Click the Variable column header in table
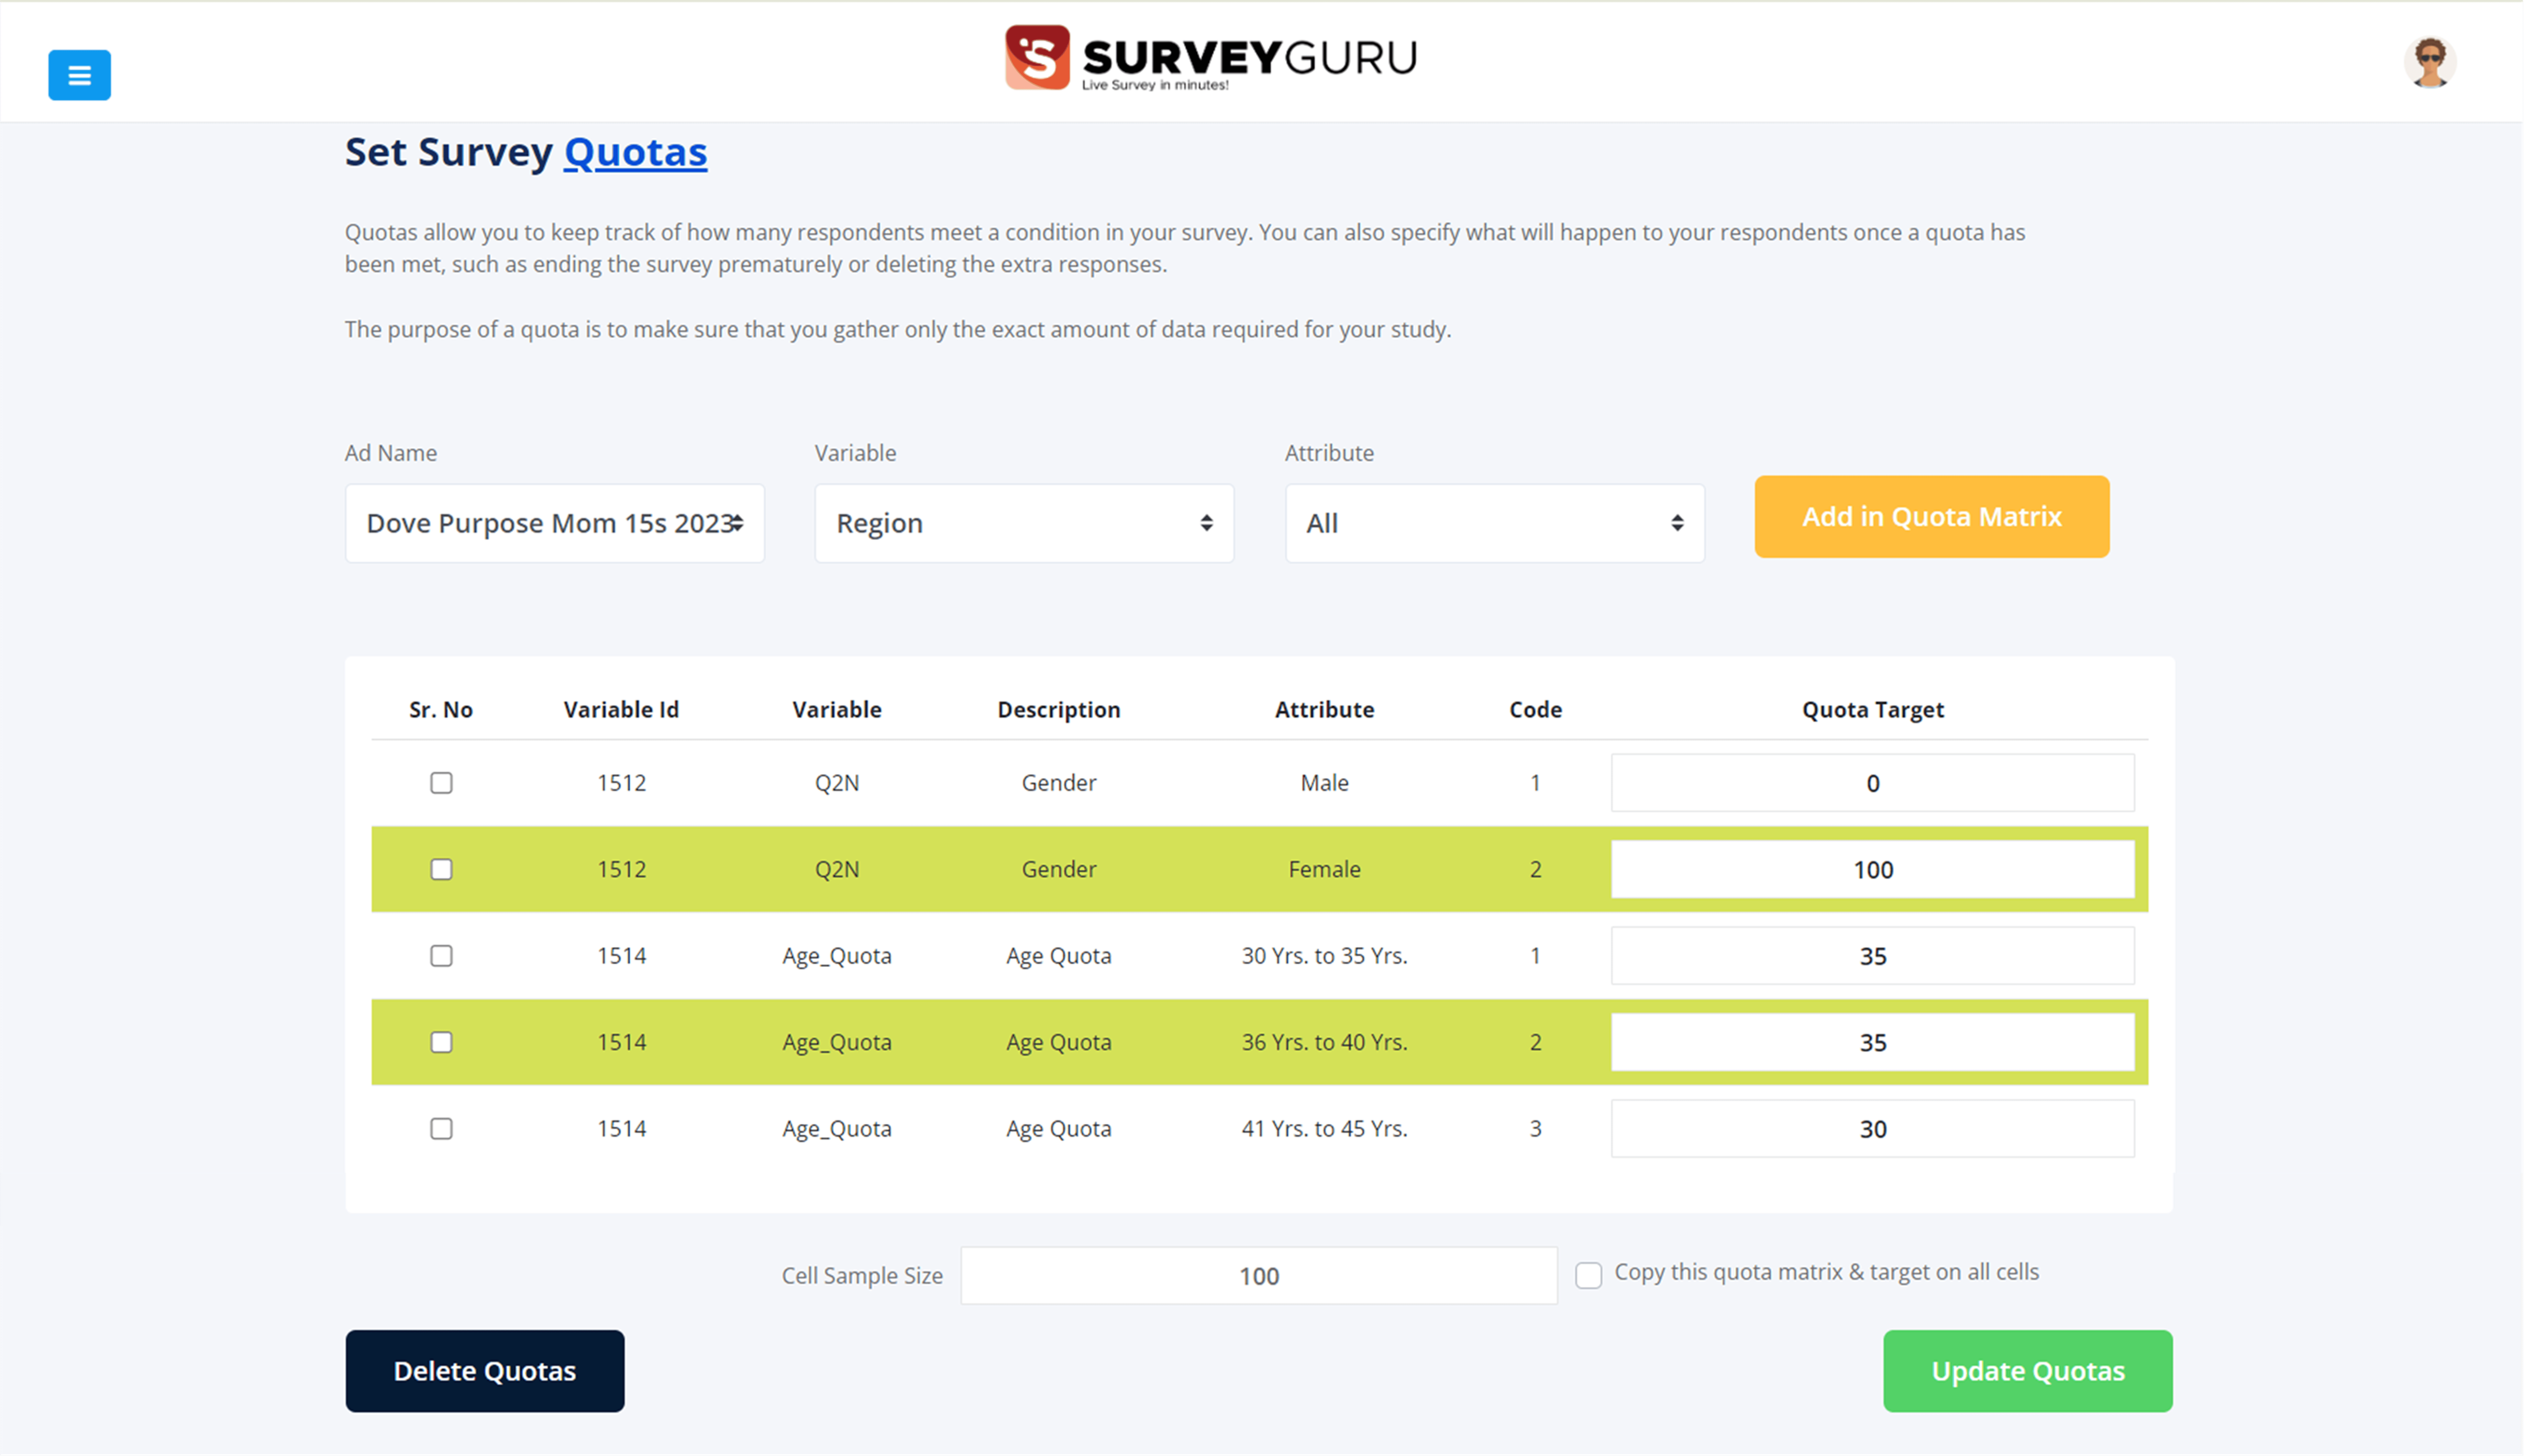Viewport: 2524px width, 1456px height. tap(837, 710)
